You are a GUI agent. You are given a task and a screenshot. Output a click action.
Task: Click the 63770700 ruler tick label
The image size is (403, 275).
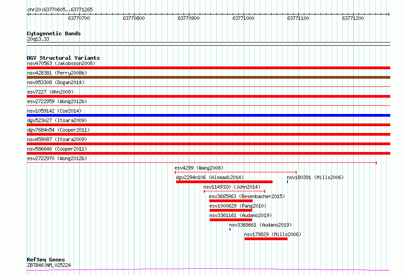[79, 18]
